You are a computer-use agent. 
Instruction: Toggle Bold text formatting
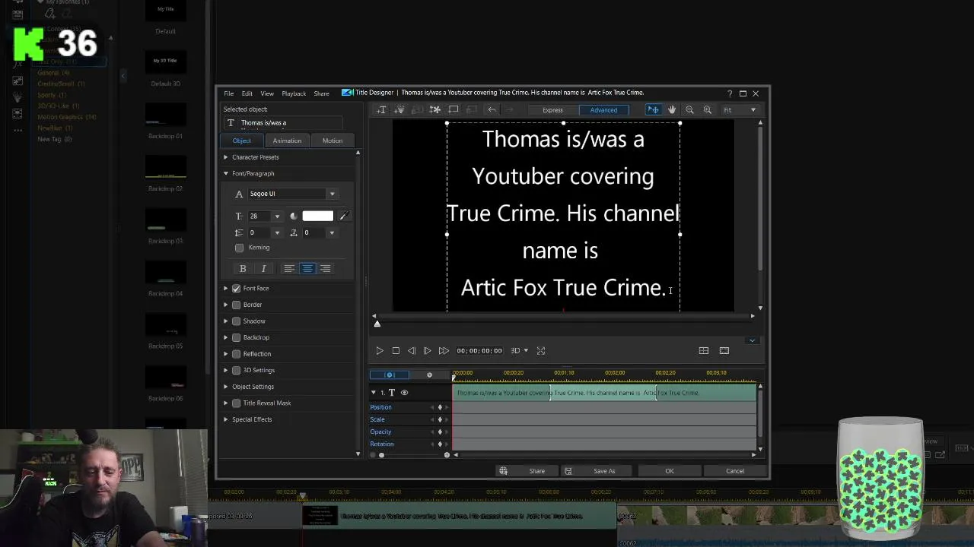(243, 268)
